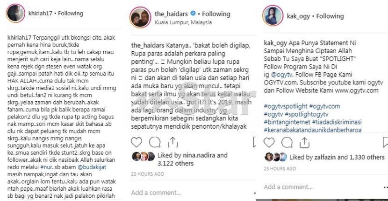Image resolution: width=388 pixels, height=201 pixels.
Task: Click Add a comment field under the_haidars post
Action: click(156, 193)
